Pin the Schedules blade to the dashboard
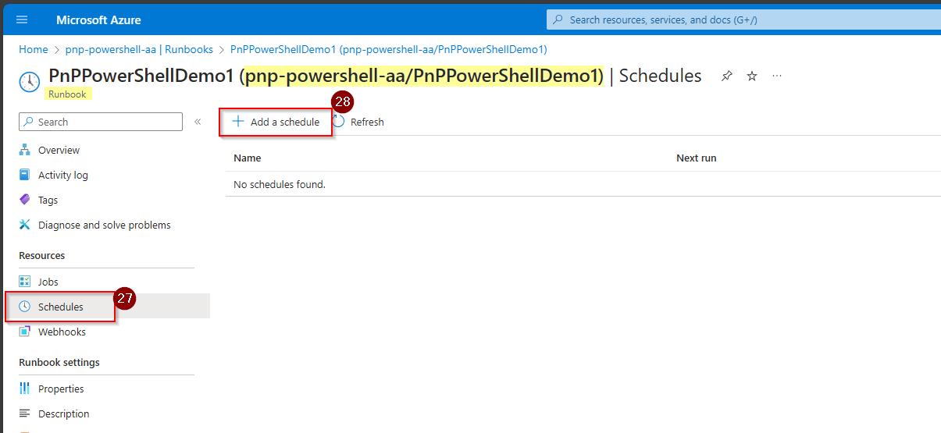This screenshot has width=941, height=433. point(727,76)
